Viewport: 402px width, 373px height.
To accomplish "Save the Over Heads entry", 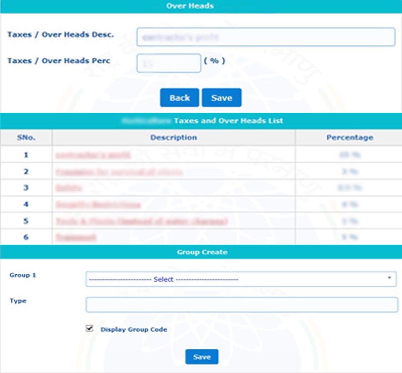I will (x=222, y=98).
